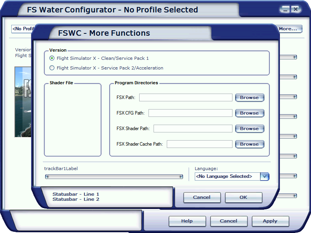The width and height of the screenshot is (311, 233).
Task: Click the Statusbar - Line 2 text
Action: (x=76, y=199)
